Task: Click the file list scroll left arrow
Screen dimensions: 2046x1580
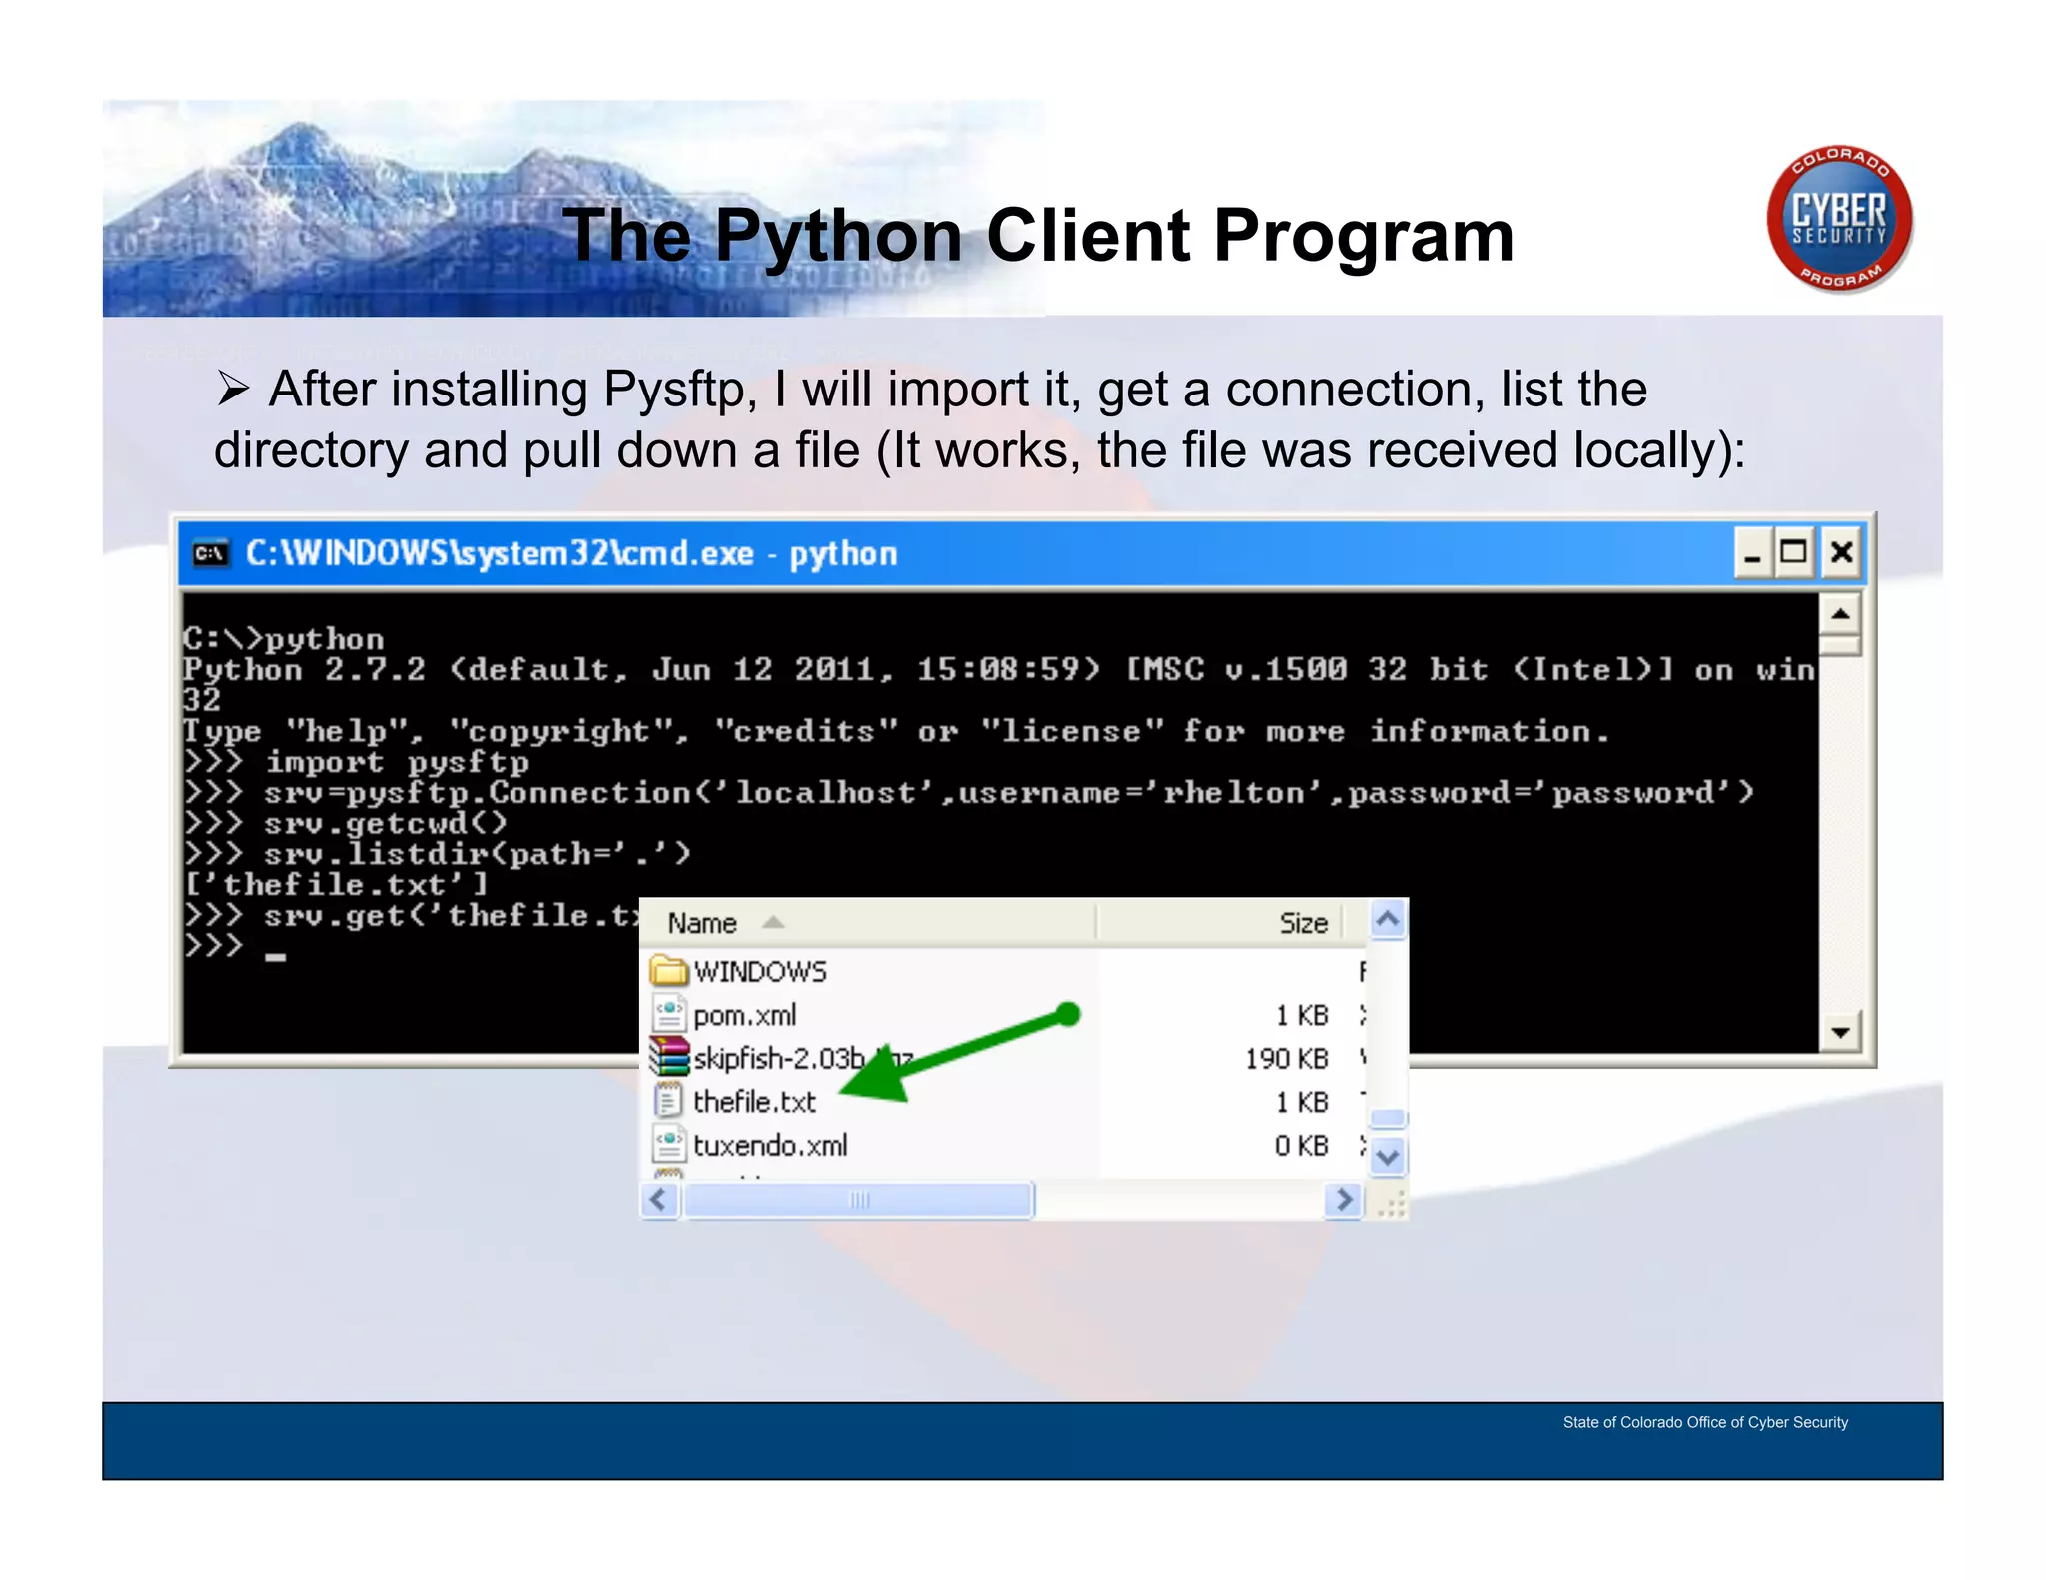Action: pos(659,1199)
